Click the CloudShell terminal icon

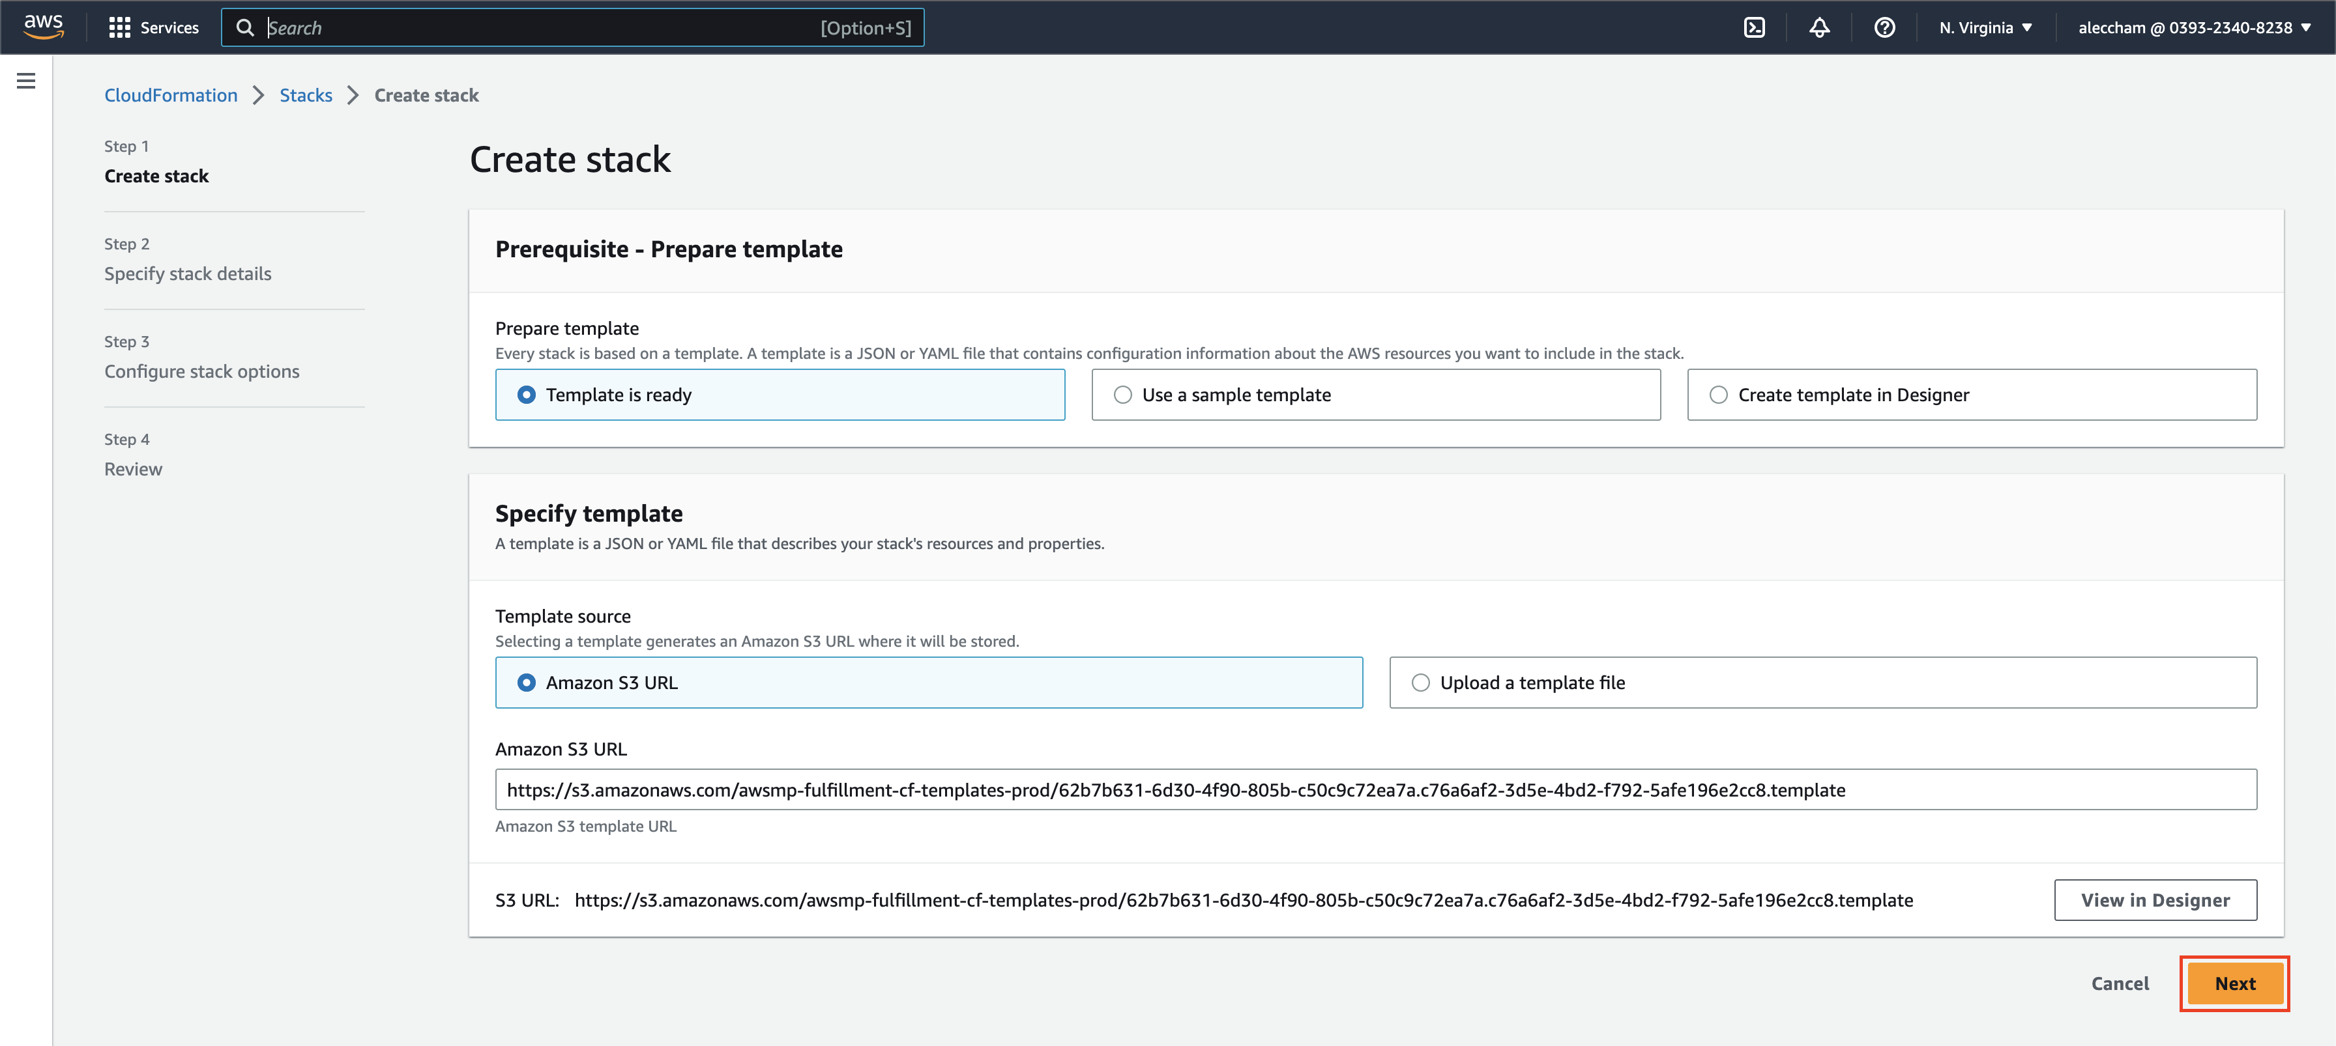pos(1757,27)
